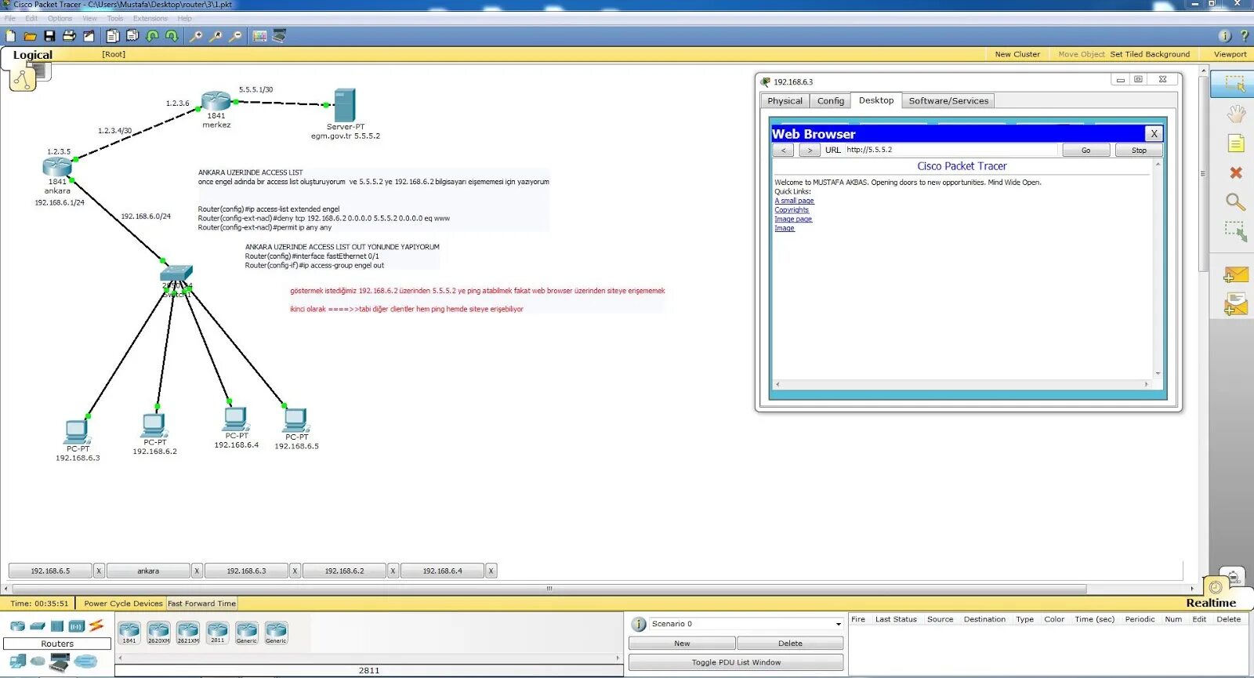Choose the Hubs device category icon

(56, 626)
